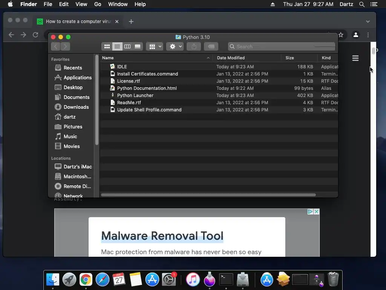
Task: Open the browser three-dot menu
Action: [368, 35]
